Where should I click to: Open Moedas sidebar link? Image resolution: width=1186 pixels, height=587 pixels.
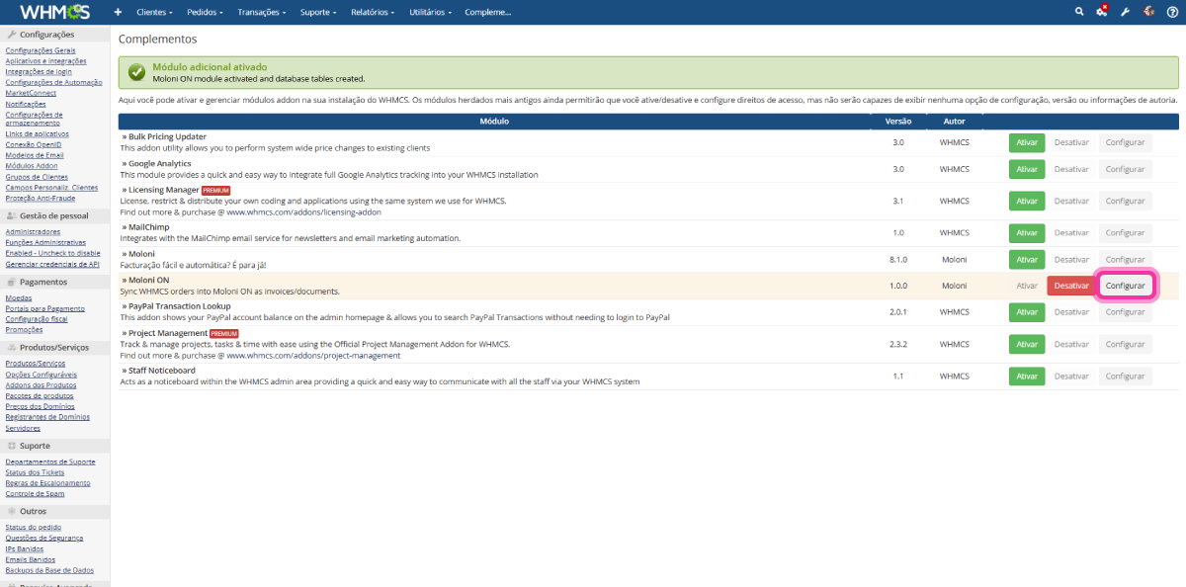[19, 297]
